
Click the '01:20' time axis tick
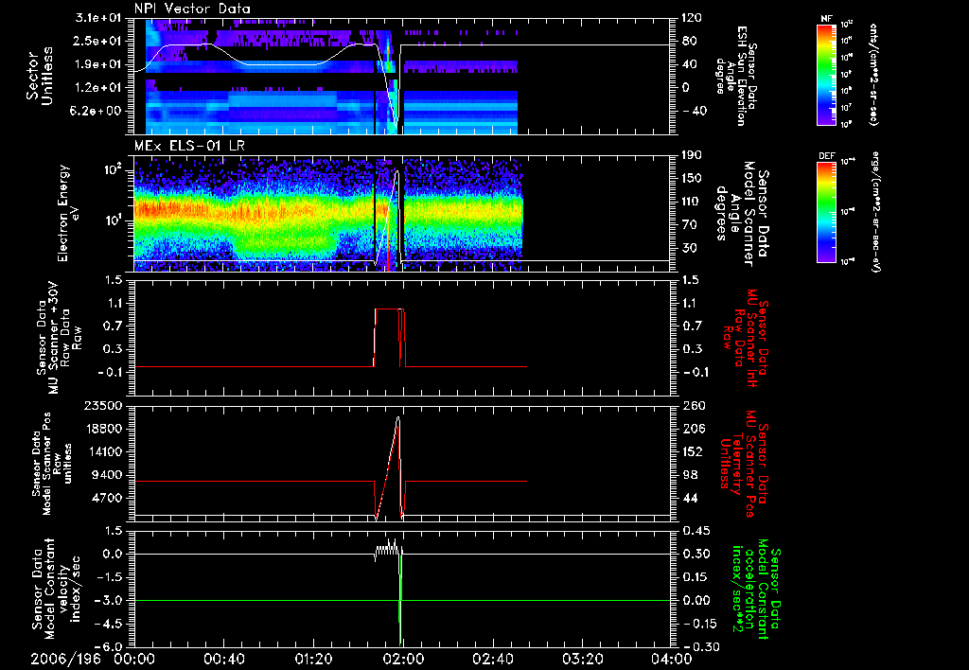click(x=313, y=660)
